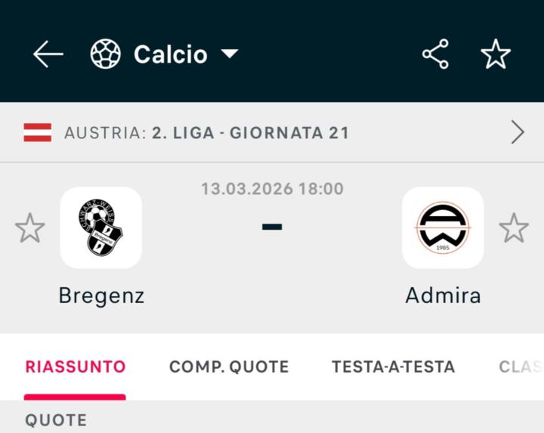Screen dimensions: 544x433
Task: Toggle favorite star beside Bregenz
Action: click(x=30, y=228)
